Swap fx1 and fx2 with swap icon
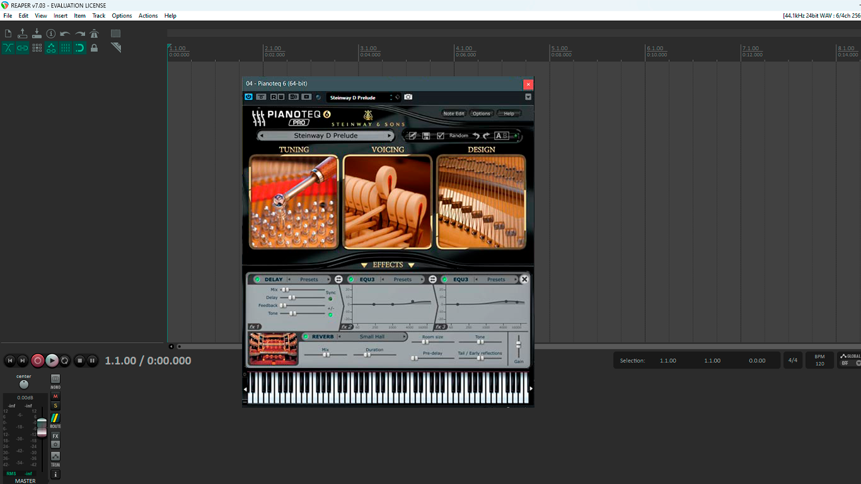 [338, 279]
